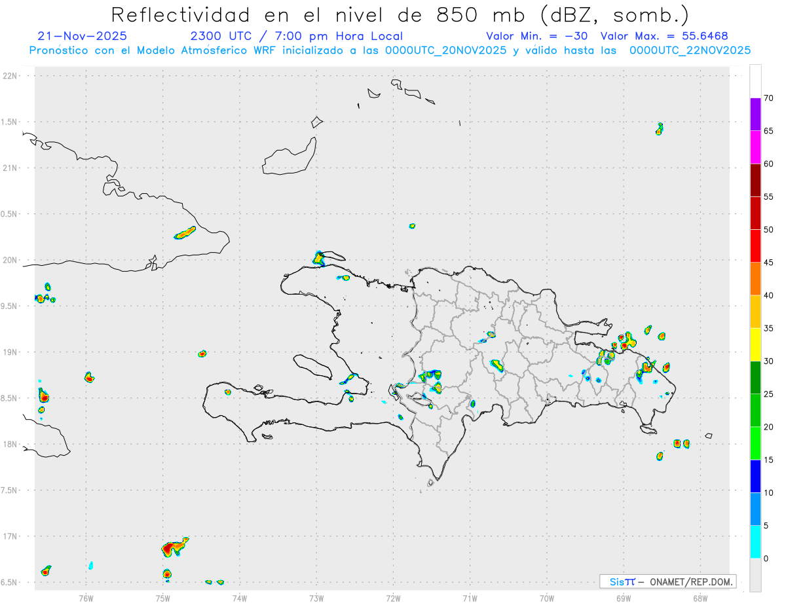Click the magenta 60-65 dBZ color band
The width and height of the screenshot is (786, 607).
755,147
